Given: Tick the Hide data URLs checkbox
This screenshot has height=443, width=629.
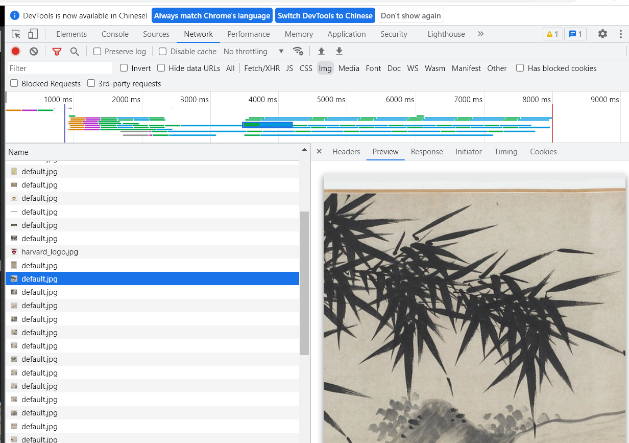Looking at the screenshot, I should coord(161,68).
